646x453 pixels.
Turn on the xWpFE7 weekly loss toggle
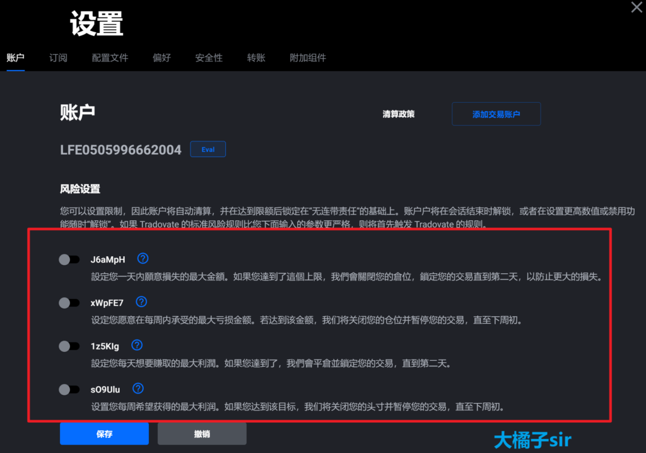pyautogui.click(x=69, y=303)
